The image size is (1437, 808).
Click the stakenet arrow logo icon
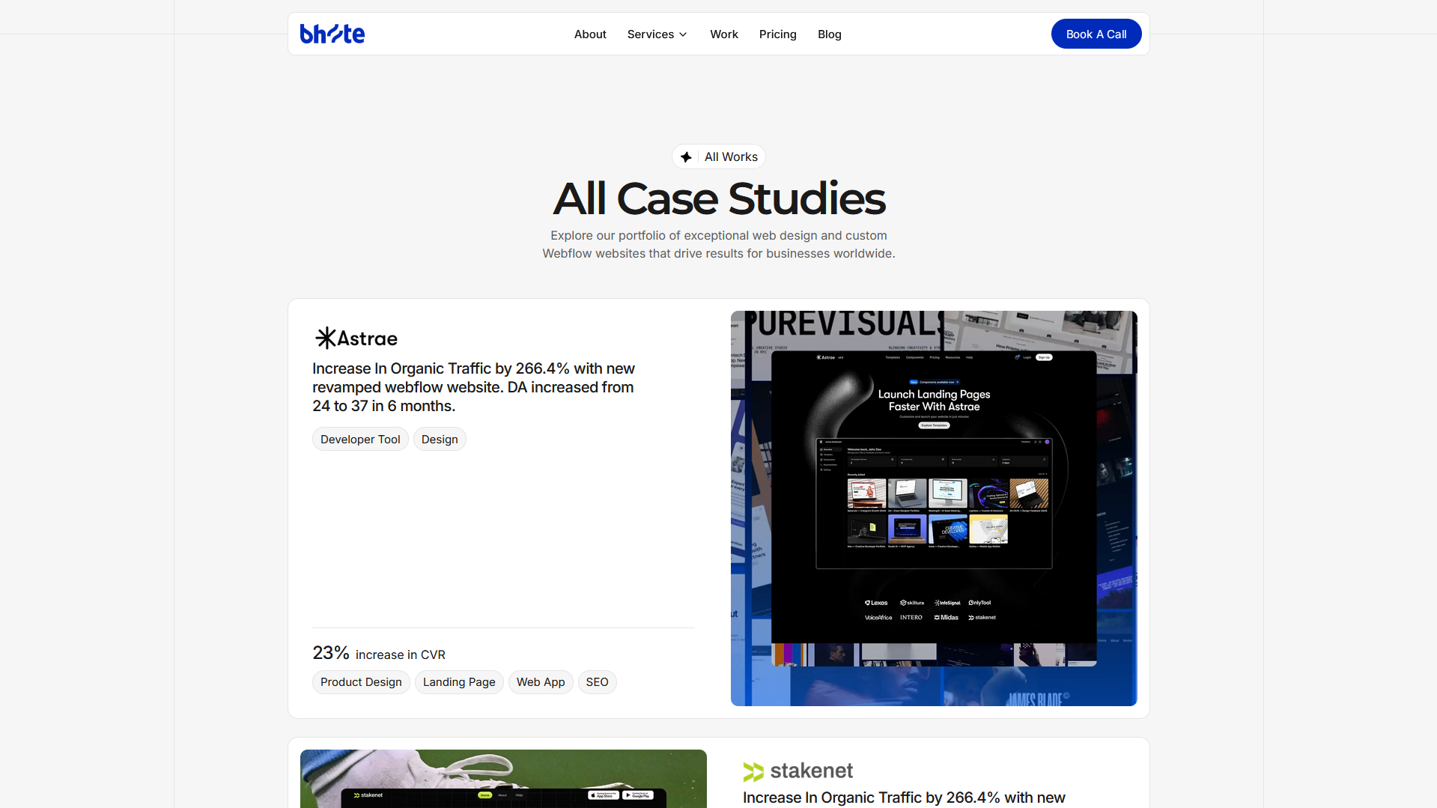tap(753, 771)
